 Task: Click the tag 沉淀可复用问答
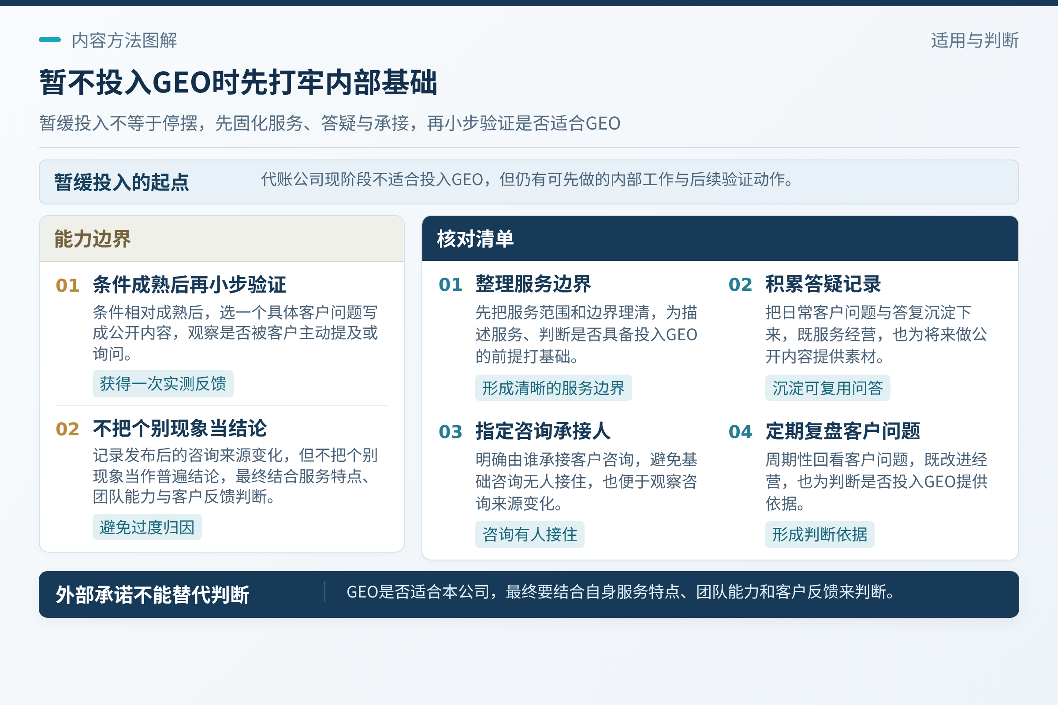point(828,388)
